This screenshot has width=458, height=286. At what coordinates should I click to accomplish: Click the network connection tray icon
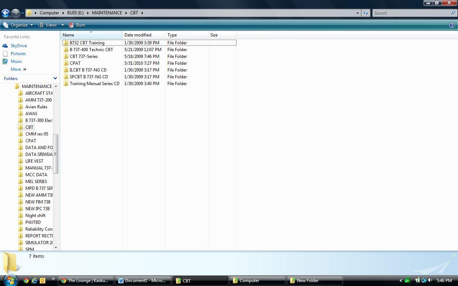click(424, 280)
